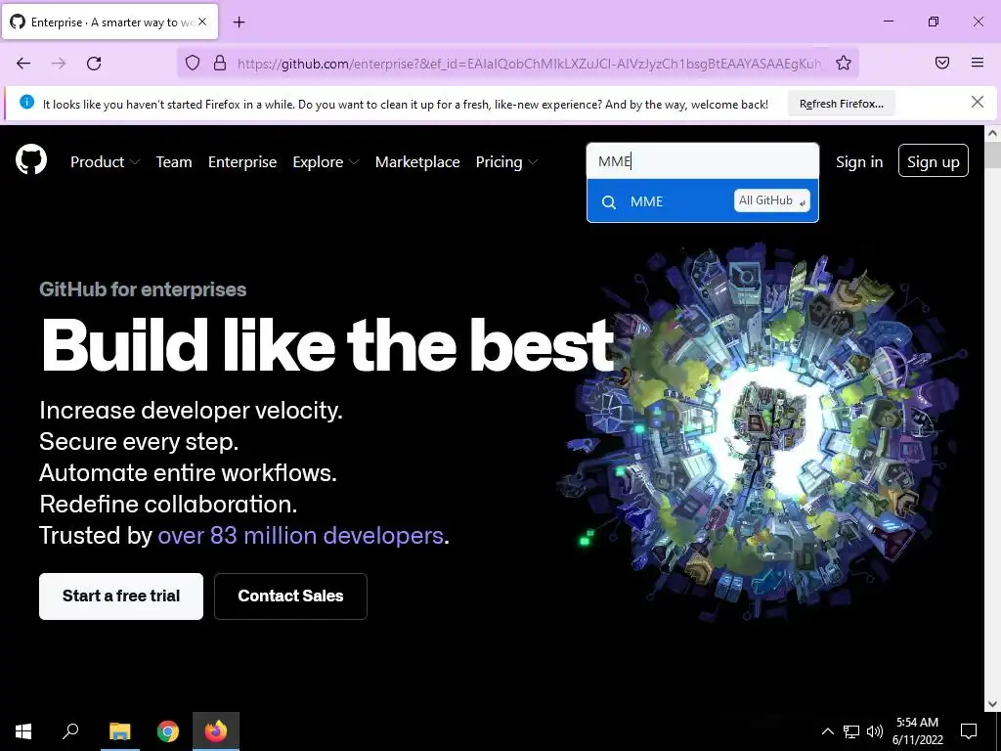
Task: Open Google Chrome from the taskbar
Action: 168,731
